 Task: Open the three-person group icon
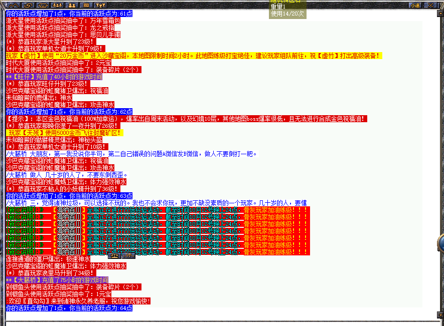[57, 6]
